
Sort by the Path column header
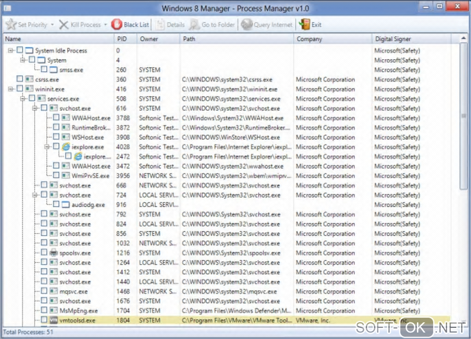[x=237, y=39]
